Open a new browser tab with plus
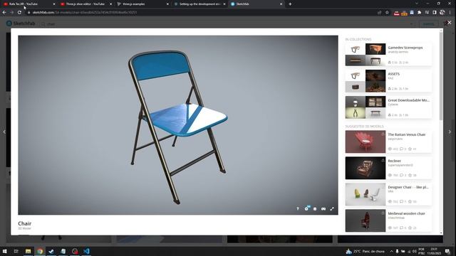456x256 pixels. pos(290,4)
